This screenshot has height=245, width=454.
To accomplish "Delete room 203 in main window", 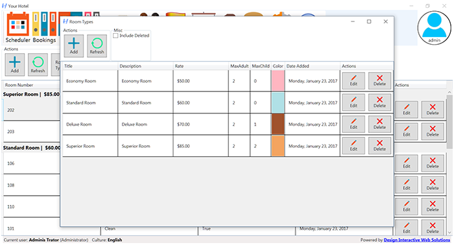I will (433, 132).
